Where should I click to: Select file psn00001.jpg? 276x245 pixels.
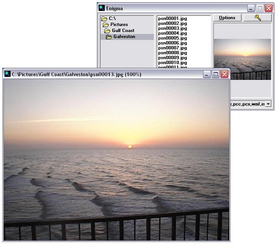tap(172, 18)
